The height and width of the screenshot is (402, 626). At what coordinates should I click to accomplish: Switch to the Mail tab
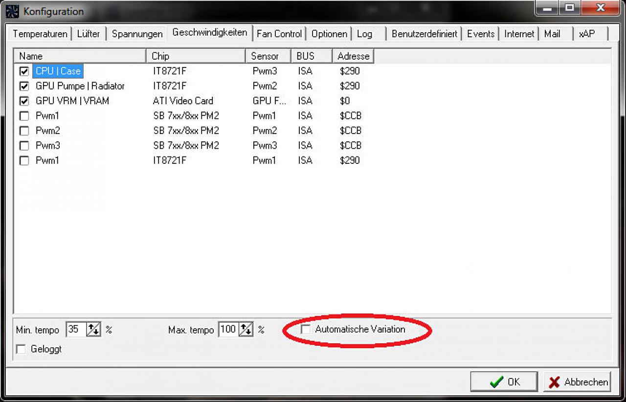552,34
